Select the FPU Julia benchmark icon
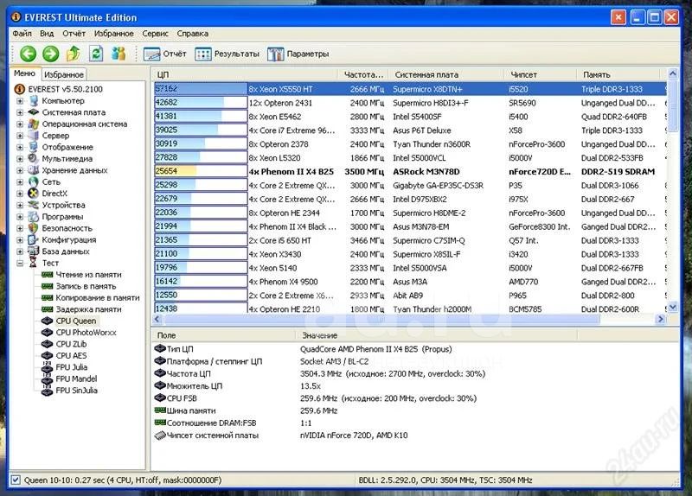The height and width of the screenshot is (496, 692). point(48,367)
